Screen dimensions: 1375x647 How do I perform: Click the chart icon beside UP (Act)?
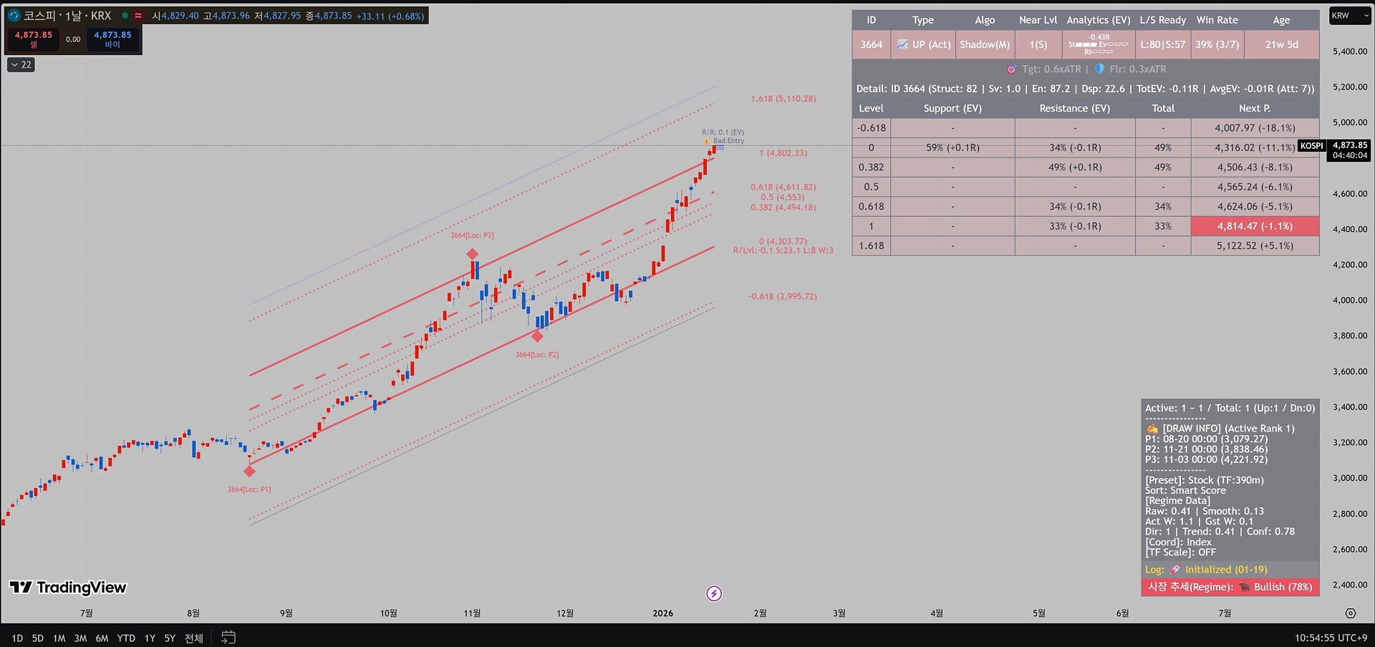(902, 44)
